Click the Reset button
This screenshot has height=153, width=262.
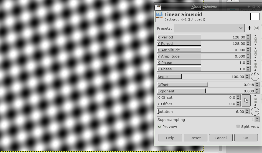[195, 138]
